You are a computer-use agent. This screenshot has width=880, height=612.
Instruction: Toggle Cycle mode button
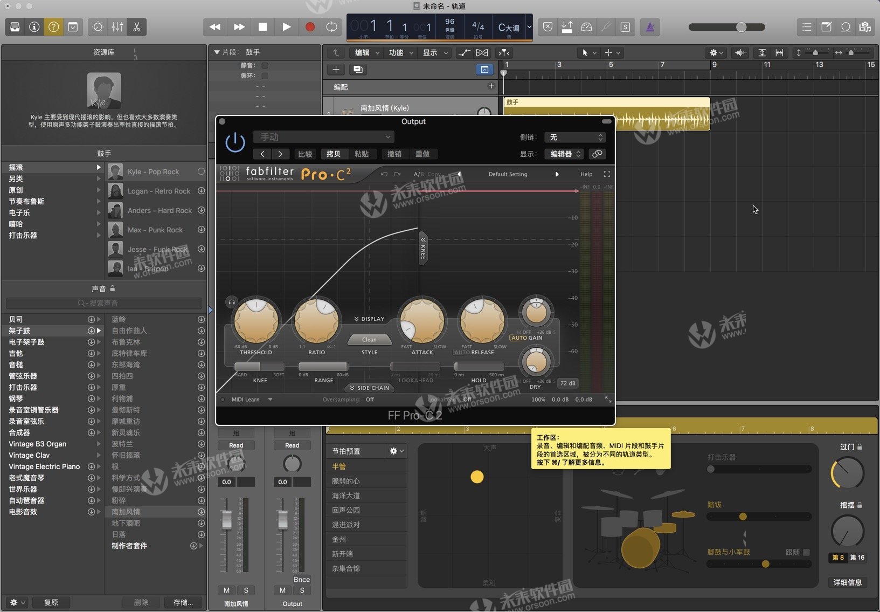332,27
